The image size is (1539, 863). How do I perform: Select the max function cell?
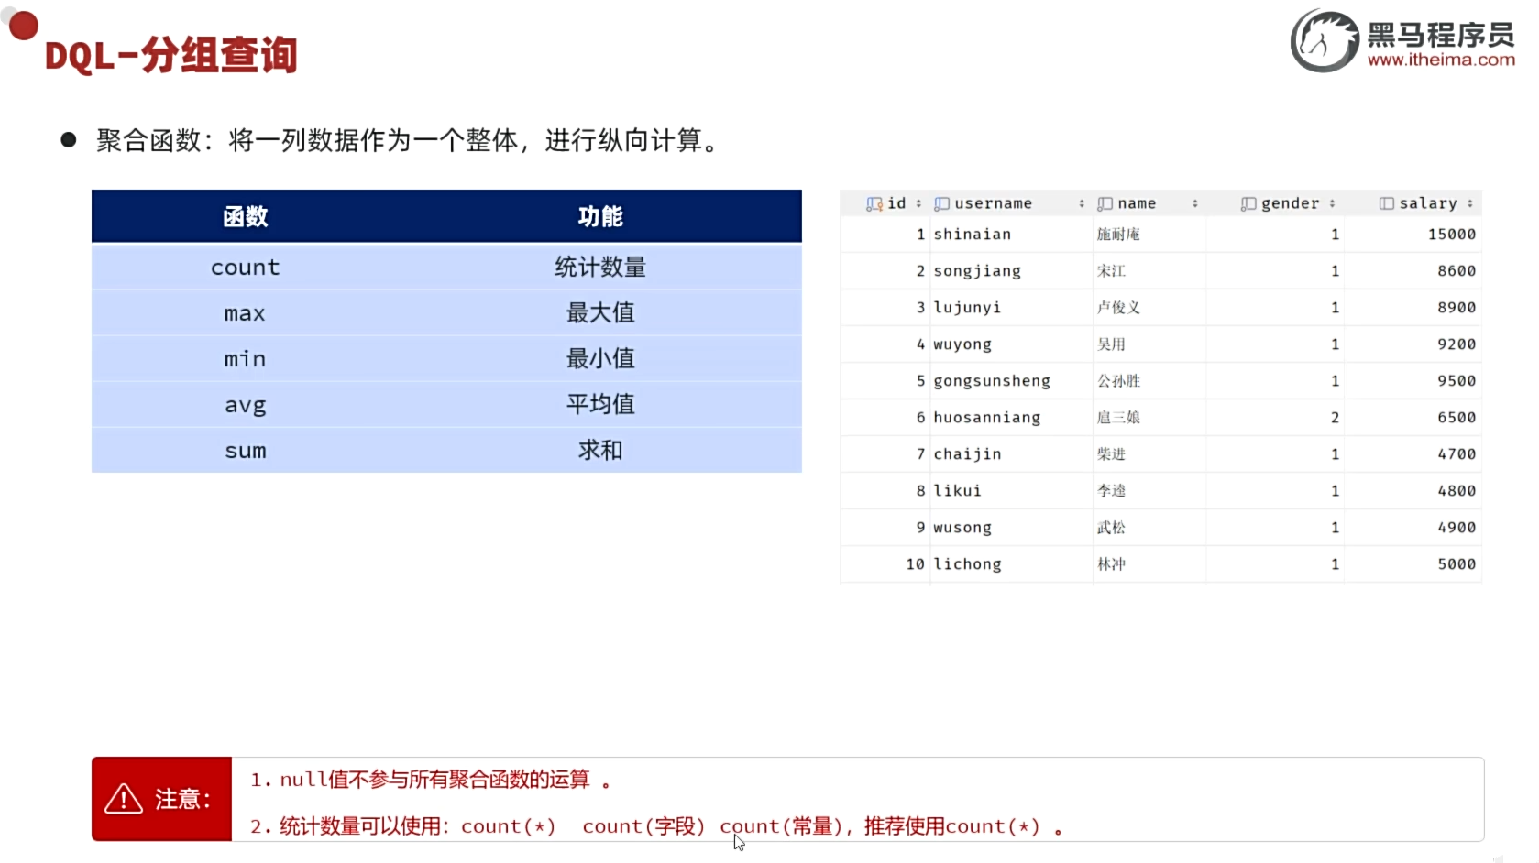point(246,313)
